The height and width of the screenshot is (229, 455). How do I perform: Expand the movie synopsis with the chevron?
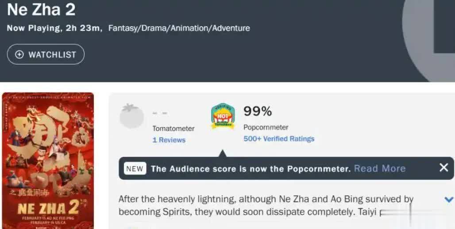click(449, 199)
